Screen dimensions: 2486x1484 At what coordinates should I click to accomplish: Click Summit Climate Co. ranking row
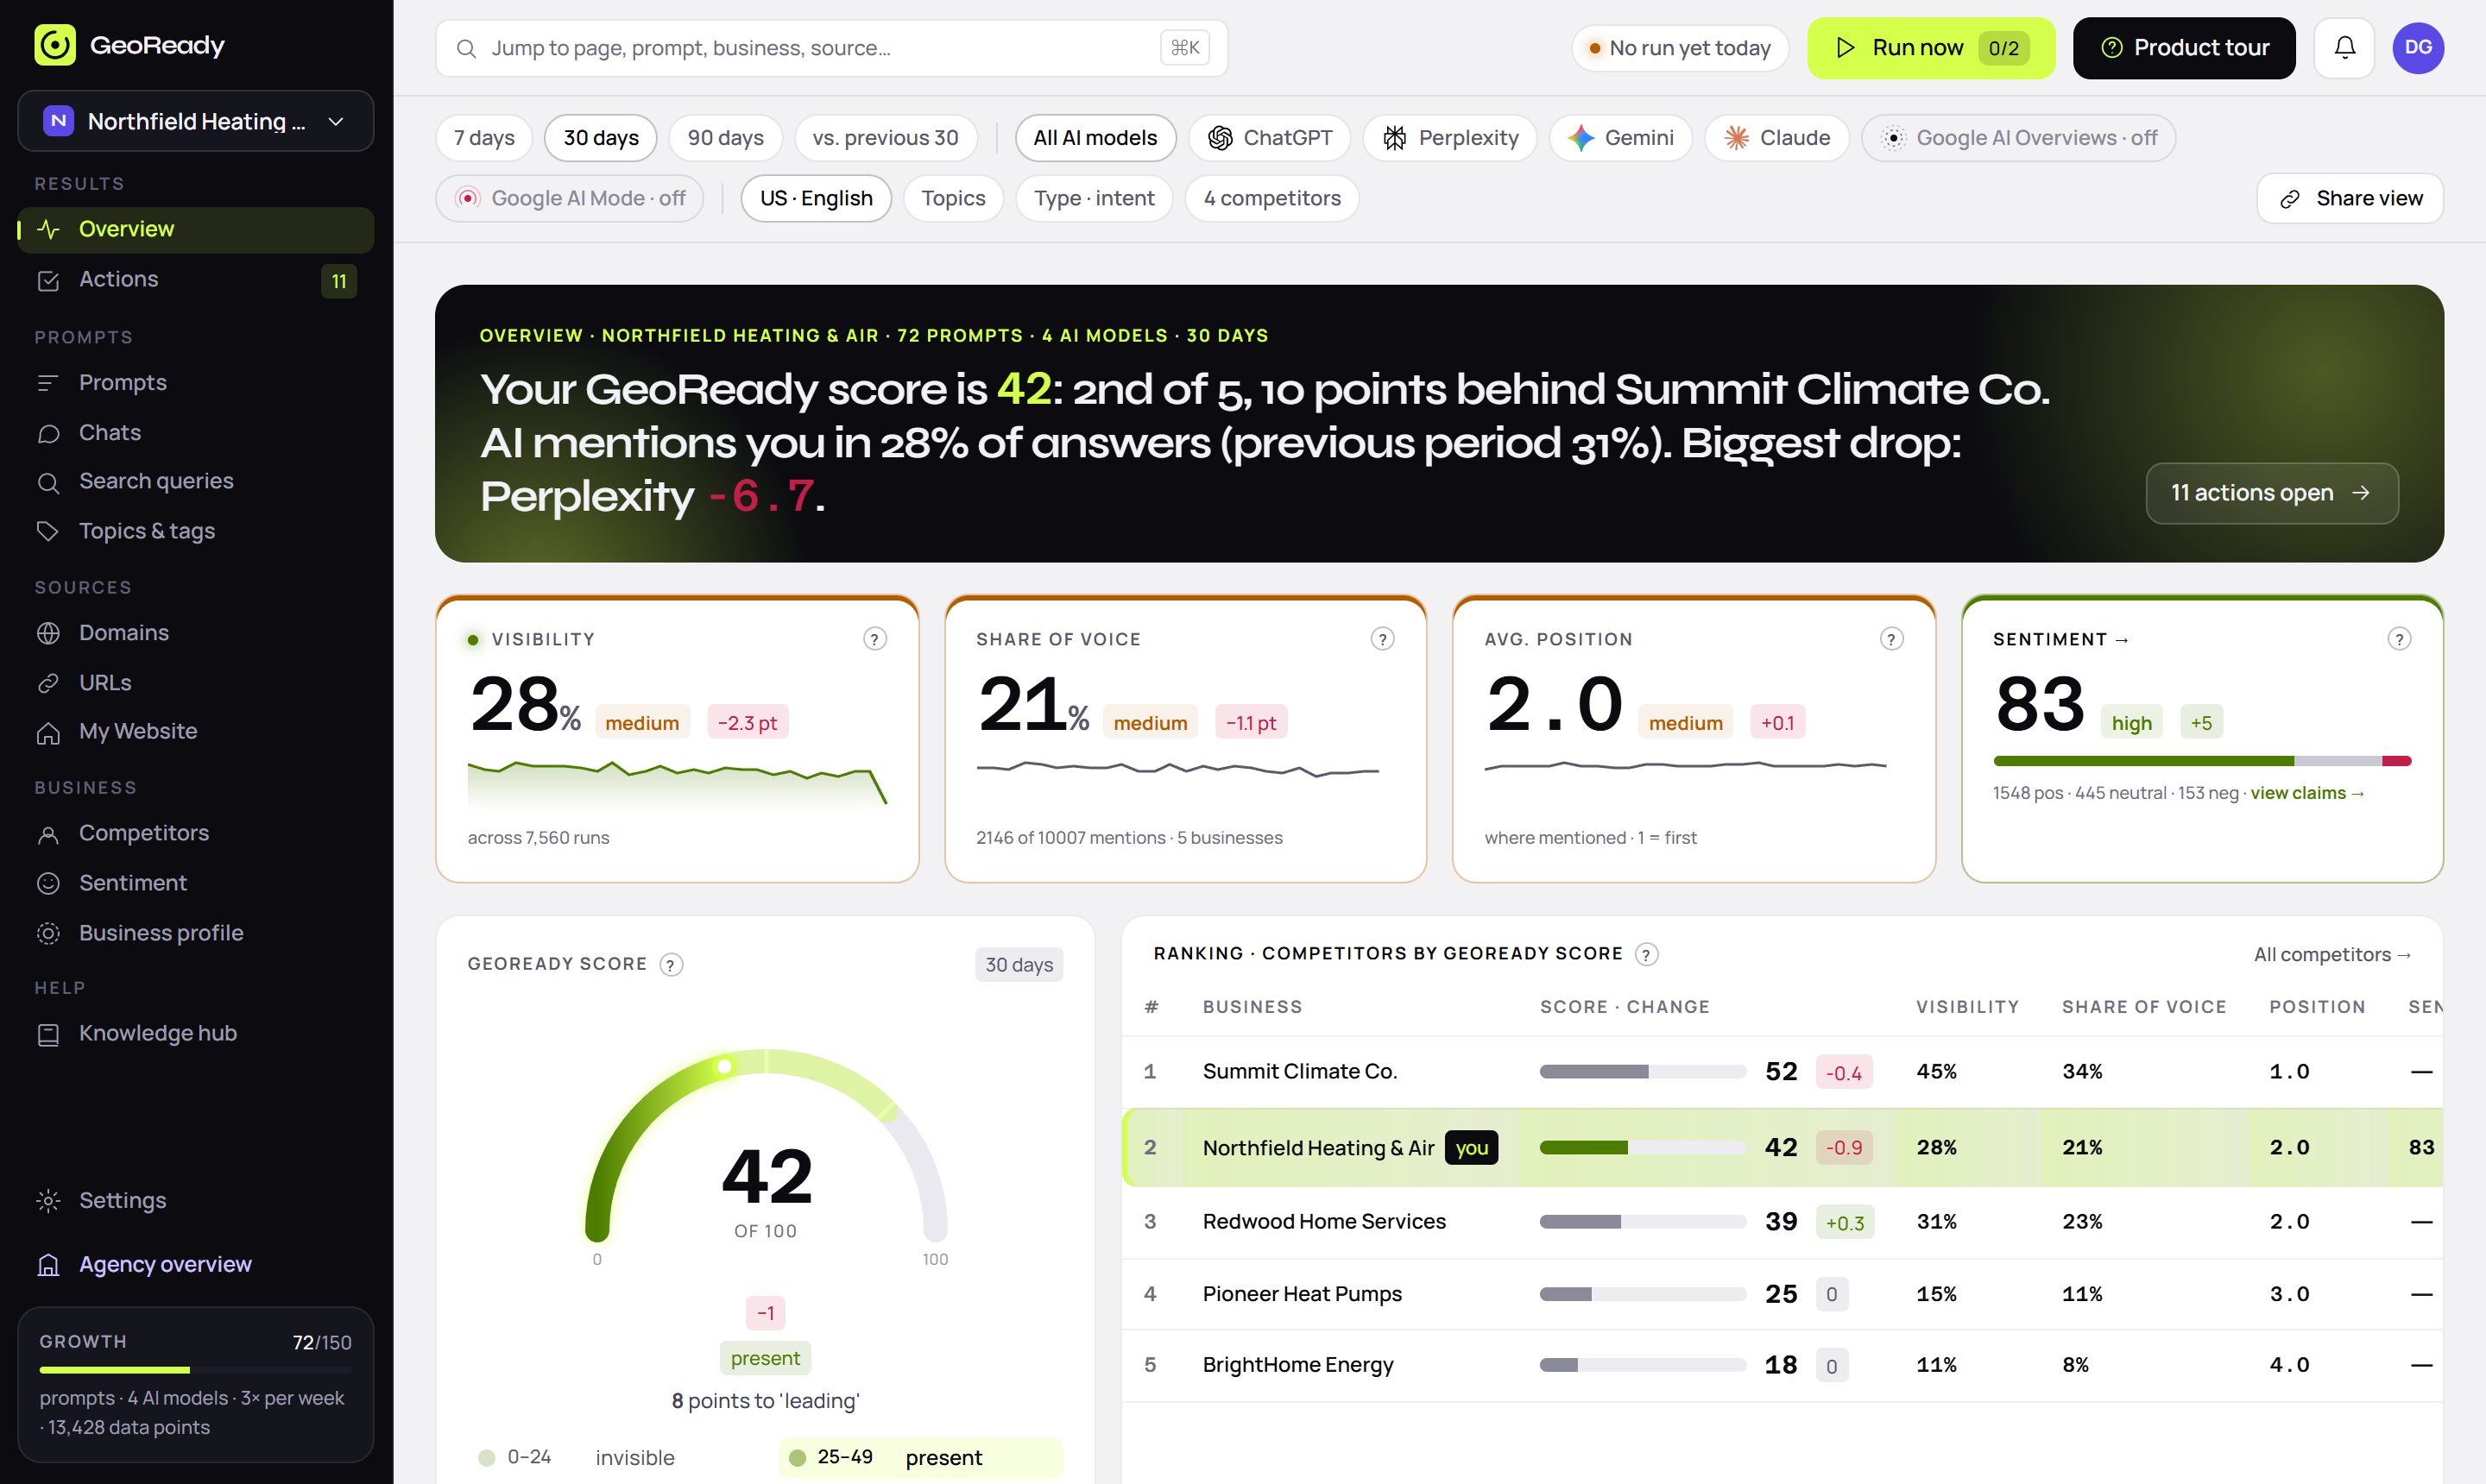point(1782,1071)
